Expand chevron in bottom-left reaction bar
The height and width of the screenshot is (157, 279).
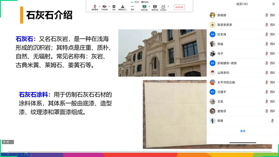12,142
